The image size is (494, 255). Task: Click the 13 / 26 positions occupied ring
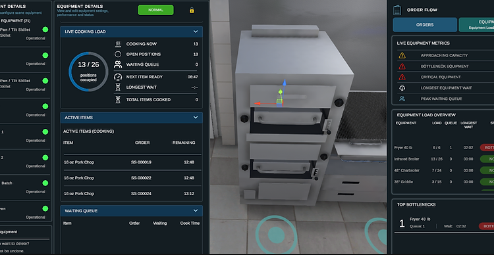(88, 72)
